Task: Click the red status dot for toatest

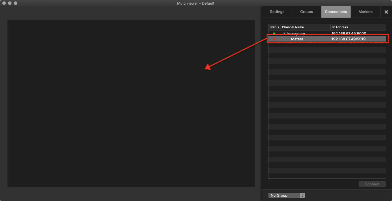Action: click(x=274, y=39)
